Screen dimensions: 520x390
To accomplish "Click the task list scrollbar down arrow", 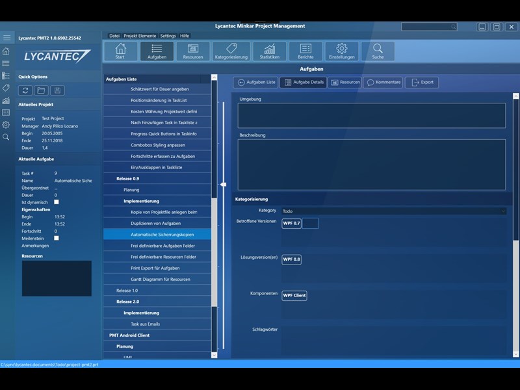I will 214,355.
